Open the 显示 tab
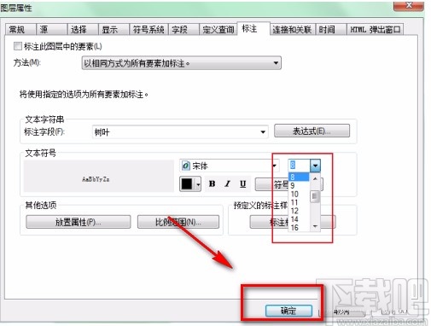 (114, 29)
